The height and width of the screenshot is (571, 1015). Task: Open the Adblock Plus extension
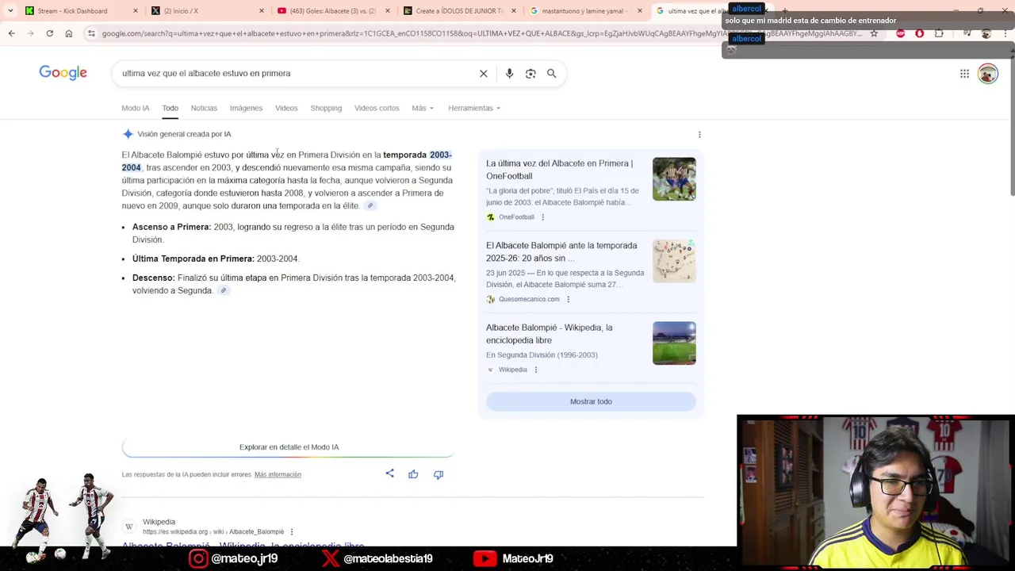tap(900, 33)
